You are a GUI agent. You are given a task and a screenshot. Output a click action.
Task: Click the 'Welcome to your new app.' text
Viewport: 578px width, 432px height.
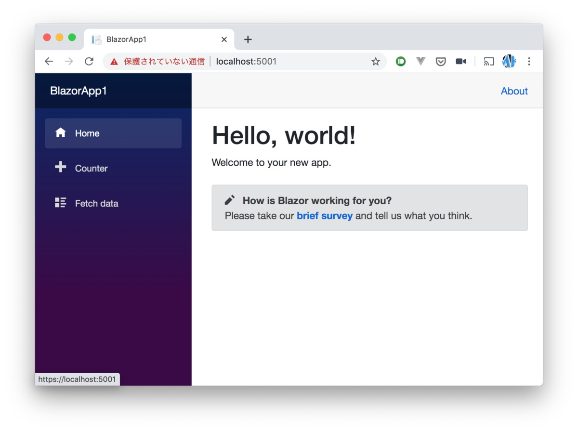[271, 162]
